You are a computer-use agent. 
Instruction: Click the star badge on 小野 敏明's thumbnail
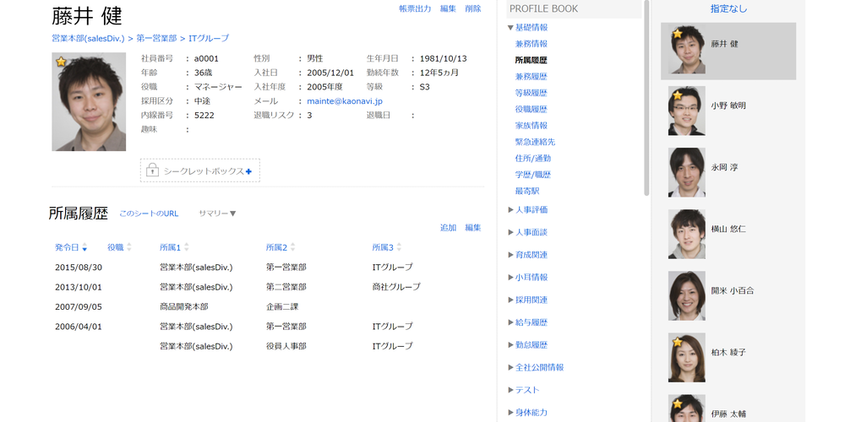[678, 95]
